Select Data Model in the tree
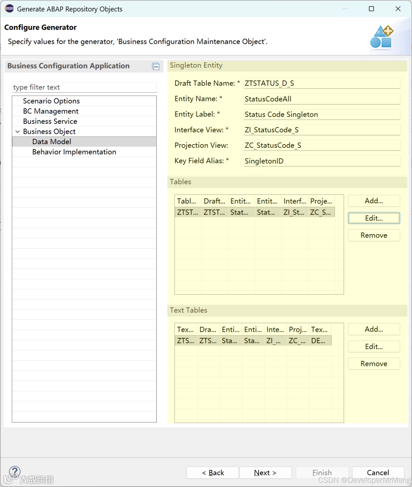Image resolution: width=412 pixels, height=487 pixels. pyautogui.click(x=51, y=142)
